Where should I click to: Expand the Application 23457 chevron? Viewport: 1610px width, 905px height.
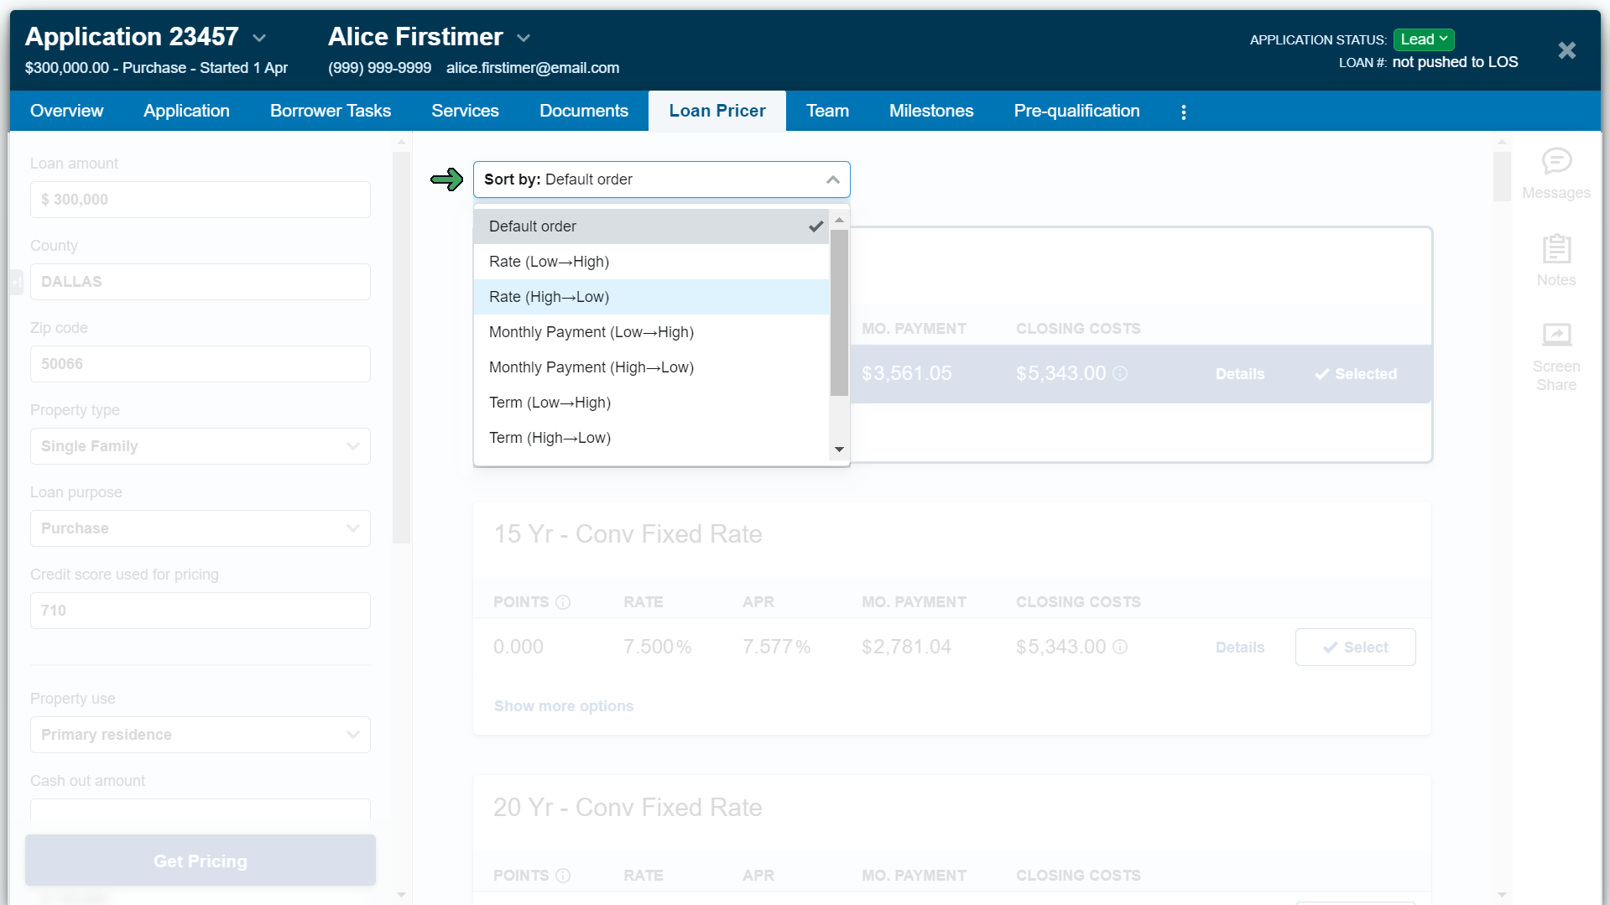click(x=259, y=39)
